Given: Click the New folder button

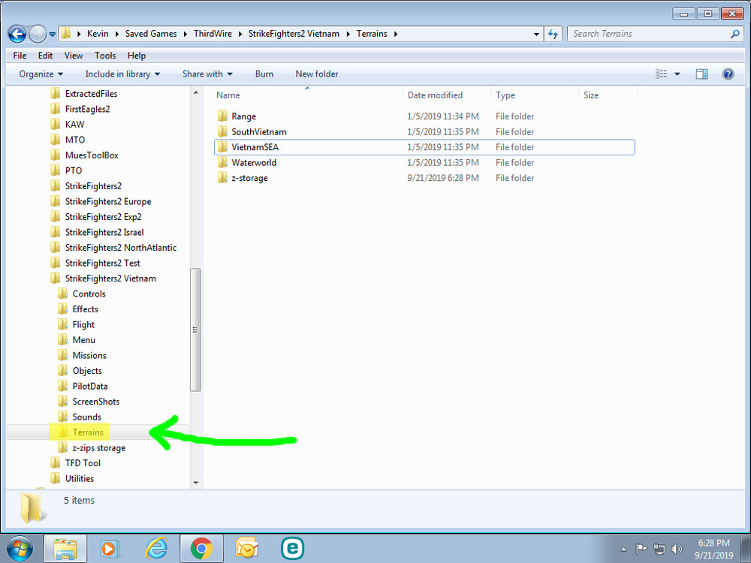Looking at the screenshot, I should click(317, 74).
